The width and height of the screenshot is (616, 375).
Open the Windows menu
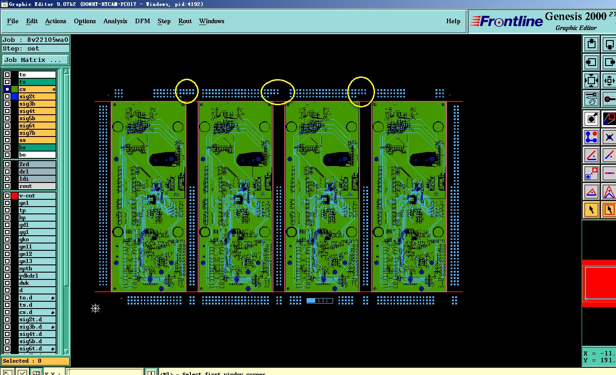(x=211, y=21)
